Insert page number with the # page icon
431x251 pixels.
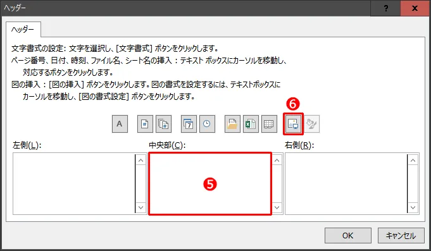point(145,124)
